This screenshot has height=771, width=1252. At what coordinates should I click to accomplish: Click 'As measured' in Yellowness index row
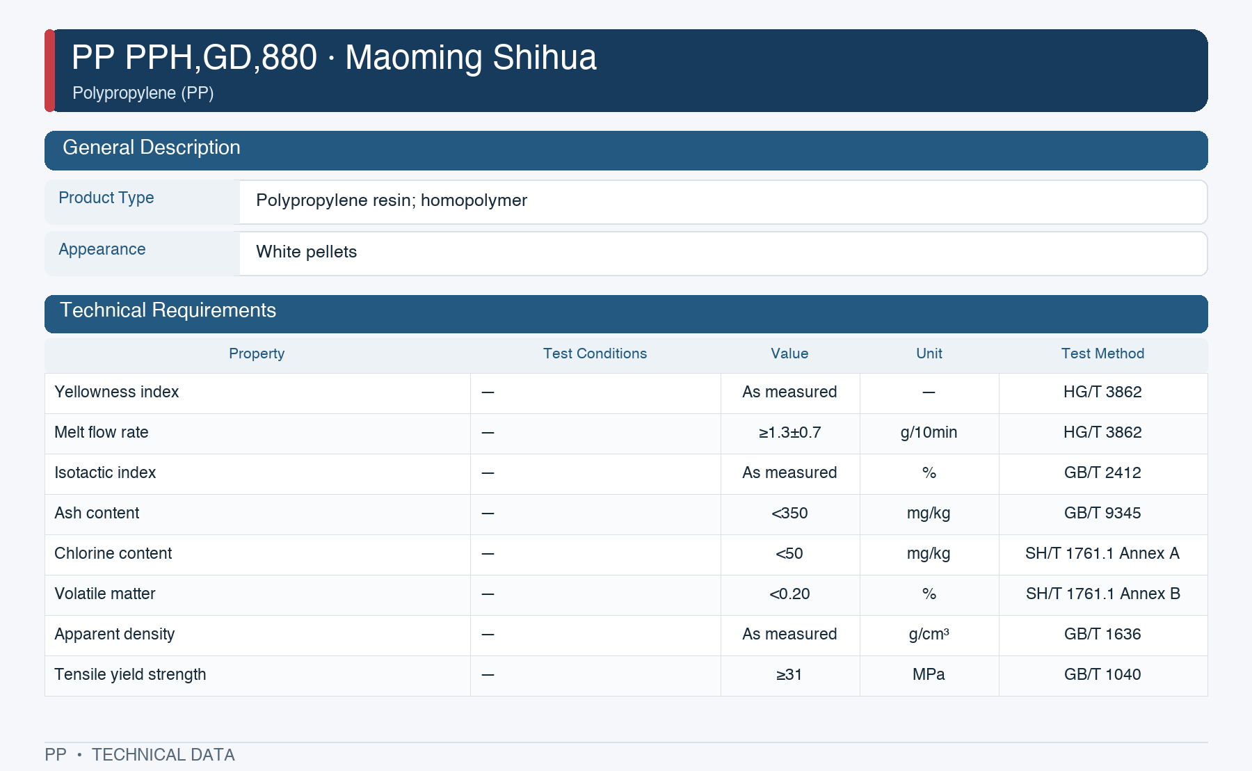pos(789,392)
